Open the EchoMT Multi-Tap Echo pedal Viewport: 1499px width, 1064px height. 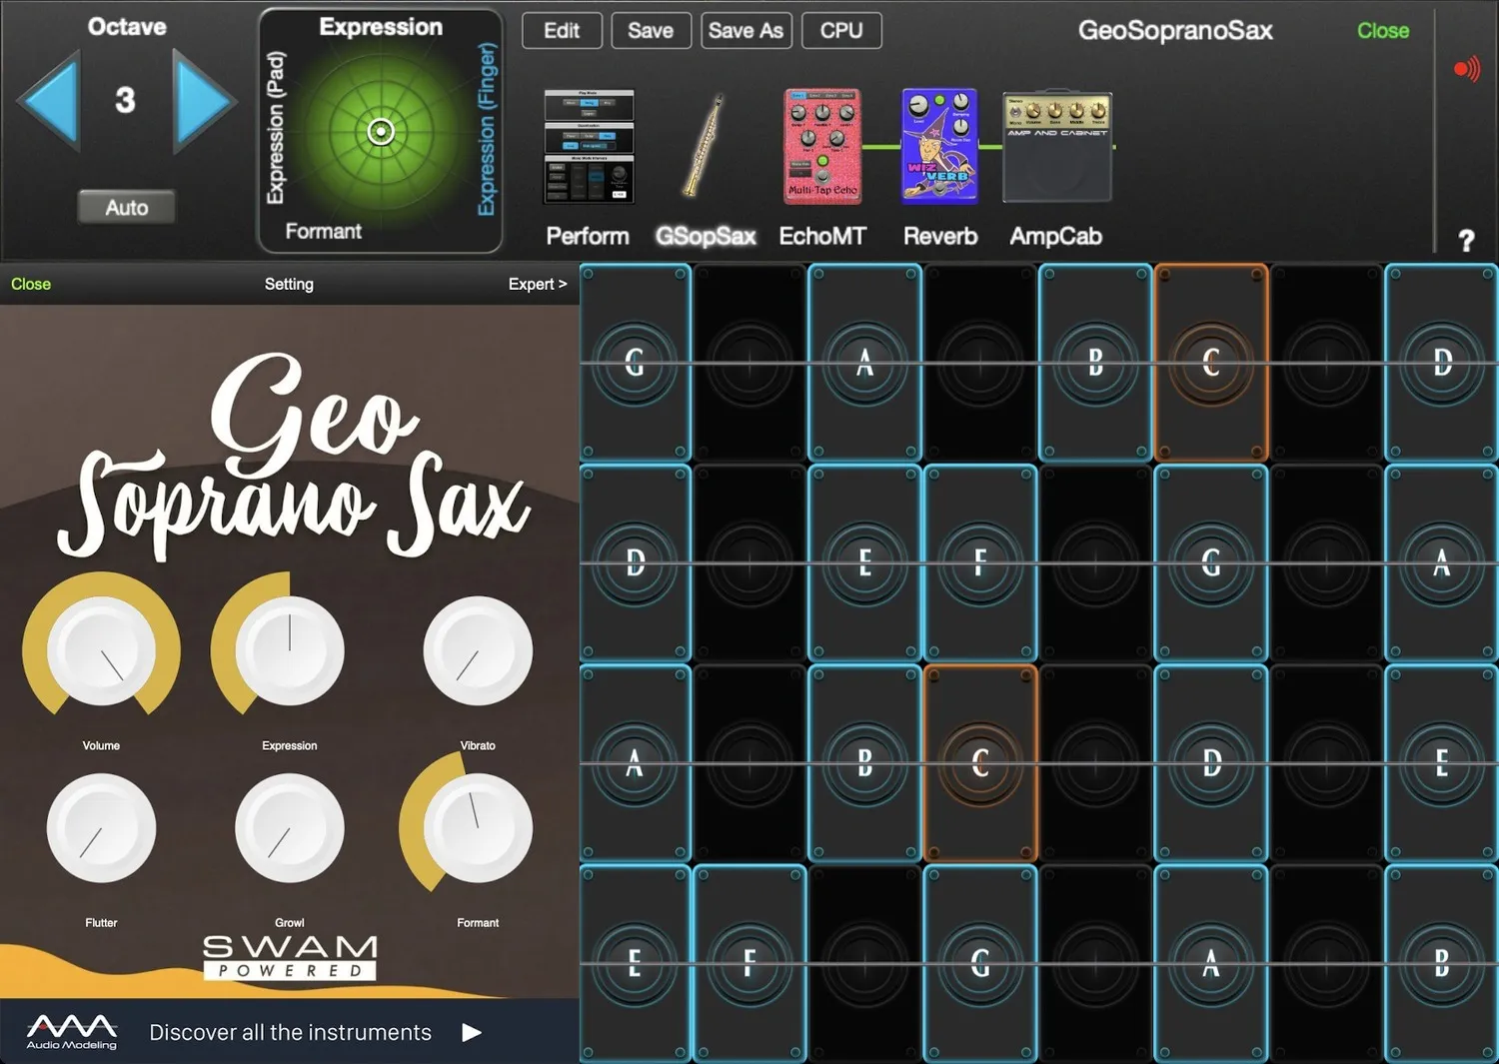click(x=822, y=147)
